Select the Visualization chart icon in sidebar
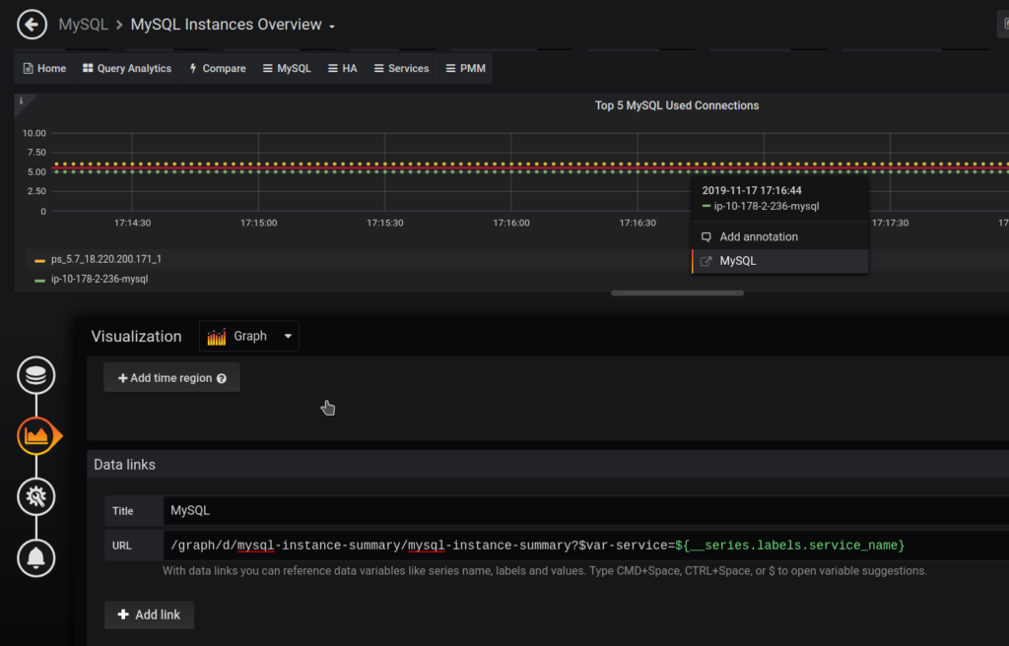The image size is (1009, 646). (36, 435)
